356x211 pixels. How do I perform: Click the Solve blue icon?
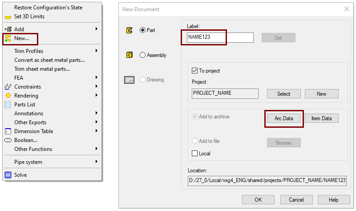[x=8, y=175]
